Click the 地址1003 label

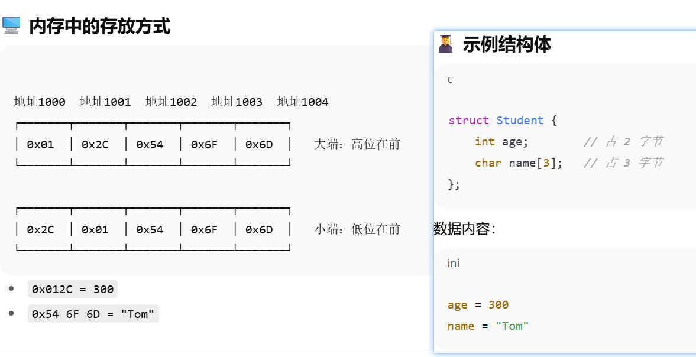coord(237,102)
